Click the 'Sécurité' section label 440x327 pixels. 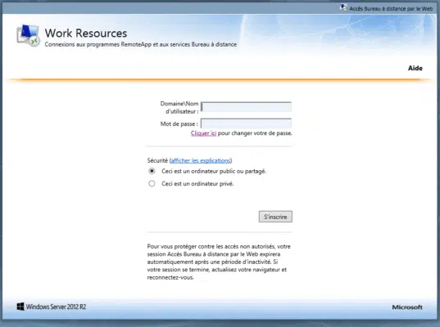coord(157,160)
